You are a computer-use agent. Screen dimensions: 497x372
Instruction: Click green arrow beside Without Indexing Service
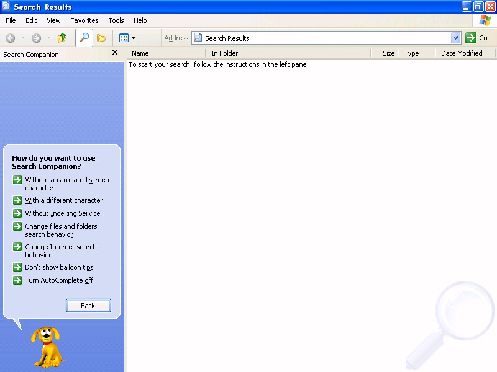[x=17, y=213]
